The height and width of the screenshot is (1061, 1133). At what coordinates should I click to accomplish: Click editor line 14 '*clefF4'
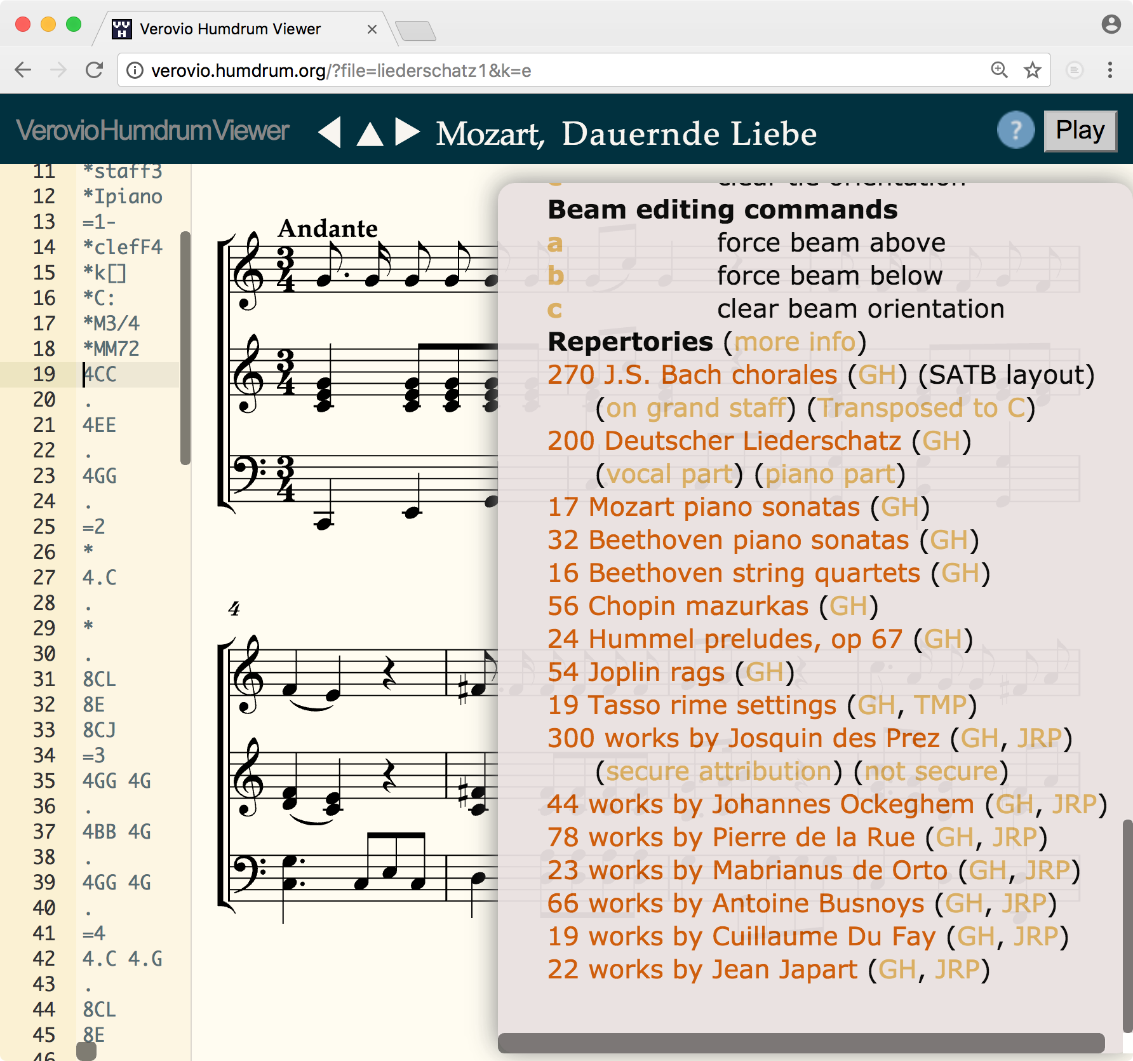point(123,247)
